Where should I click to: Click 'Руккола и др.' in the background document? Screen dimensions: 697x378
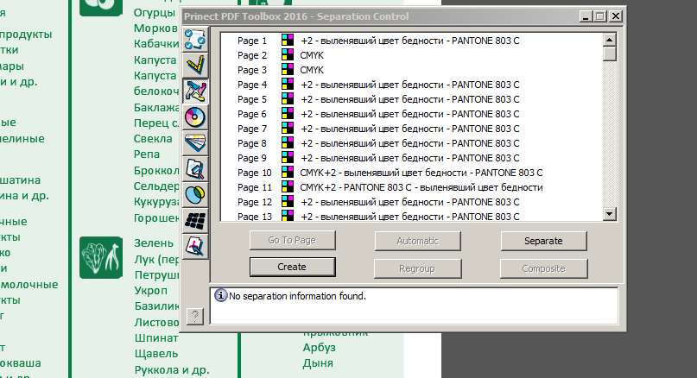[172, 370]
